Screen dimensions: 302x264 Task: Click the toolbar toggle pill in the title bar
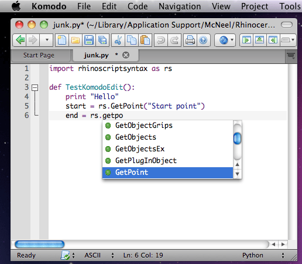287,25
